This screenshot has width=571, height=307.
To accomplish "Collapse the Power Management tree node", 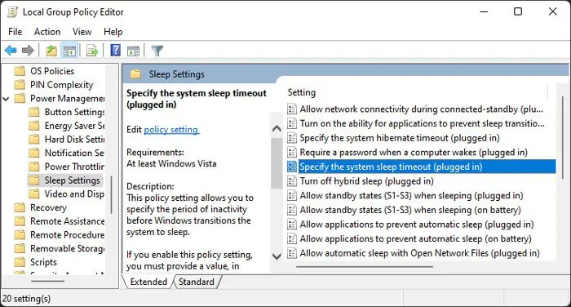I will [6, 99].
